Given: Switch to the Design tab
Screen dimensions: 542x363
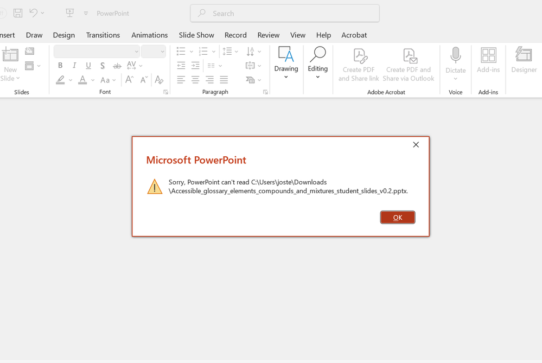Looking at the screenshot, I should coord(64,35).
